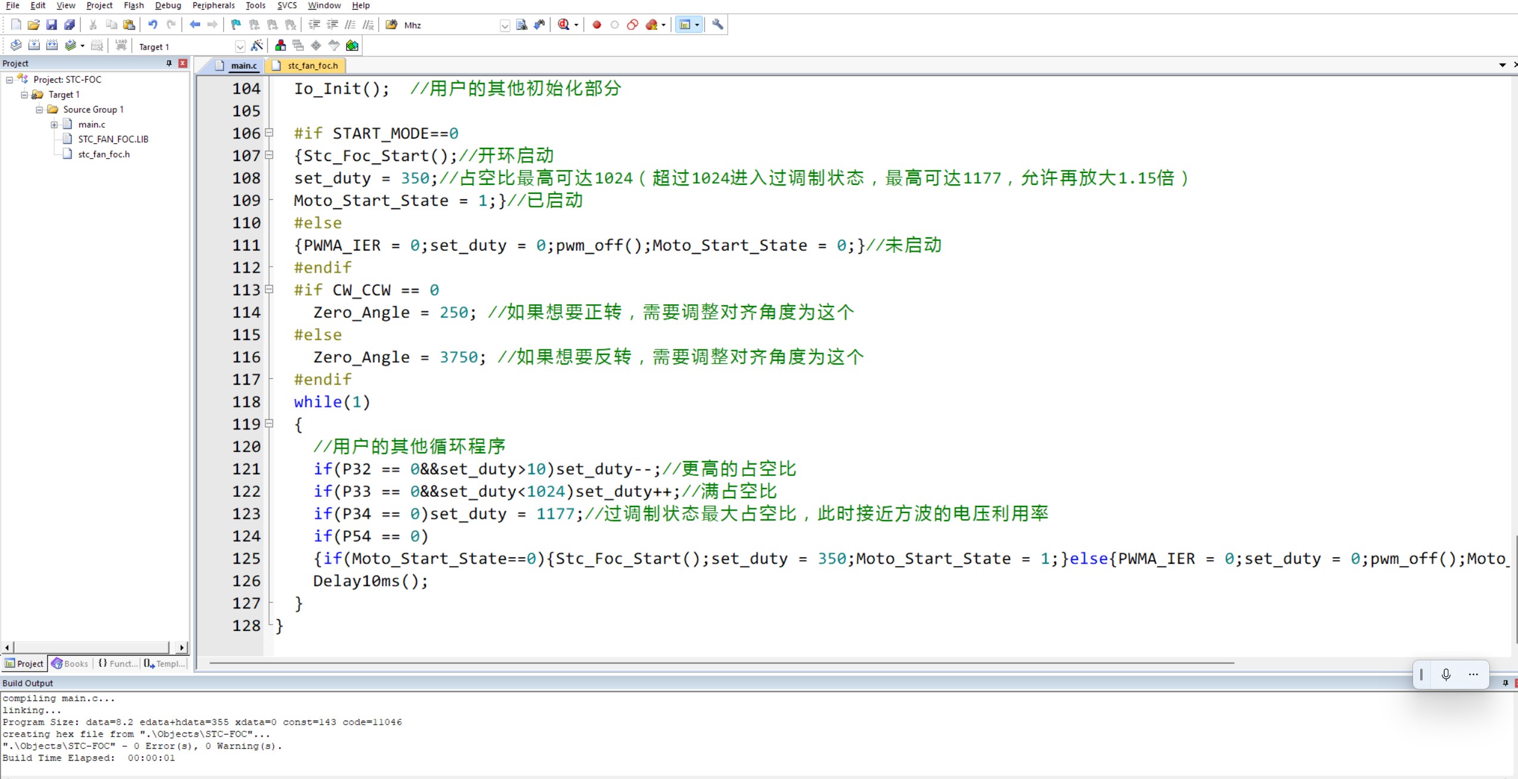Pin the Project panel

point(169,63)
